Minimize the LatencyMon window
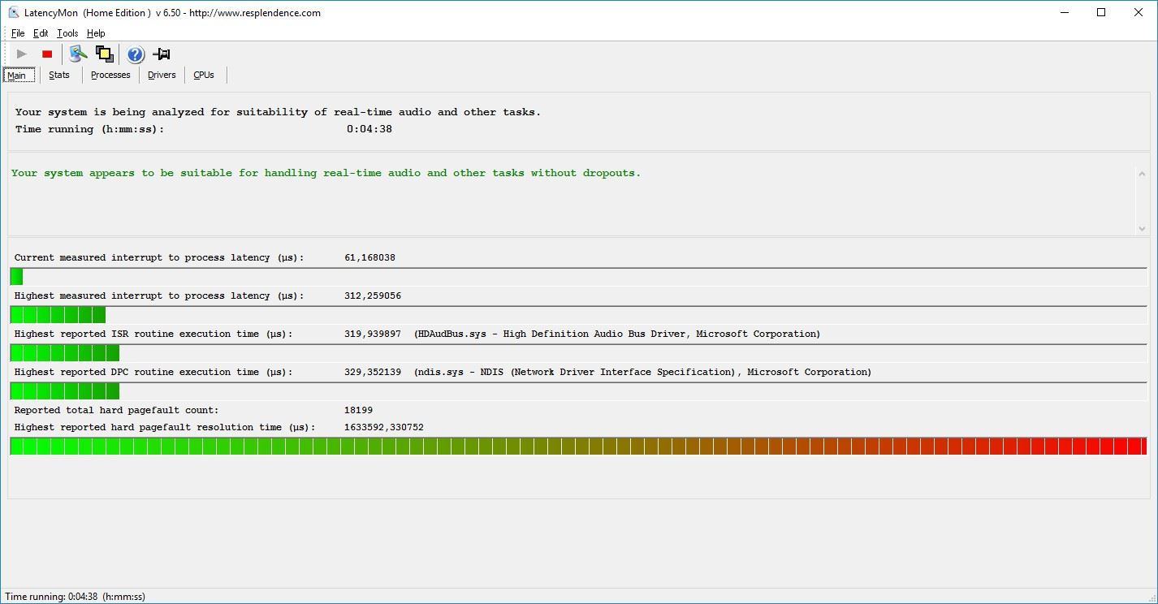The width and height of the screenshot is (1158, 604). point(1064,12)
